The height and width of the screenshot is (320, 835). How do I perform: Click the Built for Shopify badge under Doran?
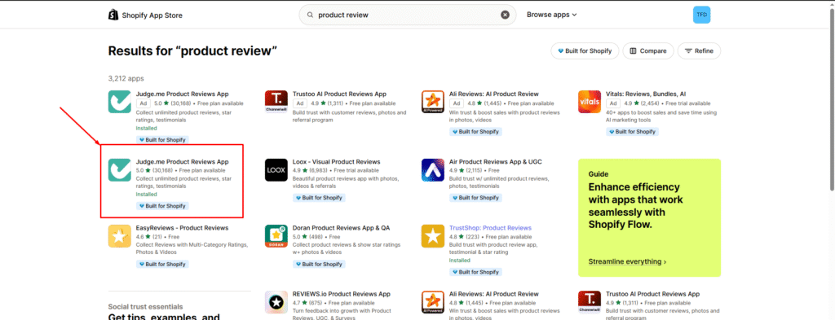click(319, 264)
